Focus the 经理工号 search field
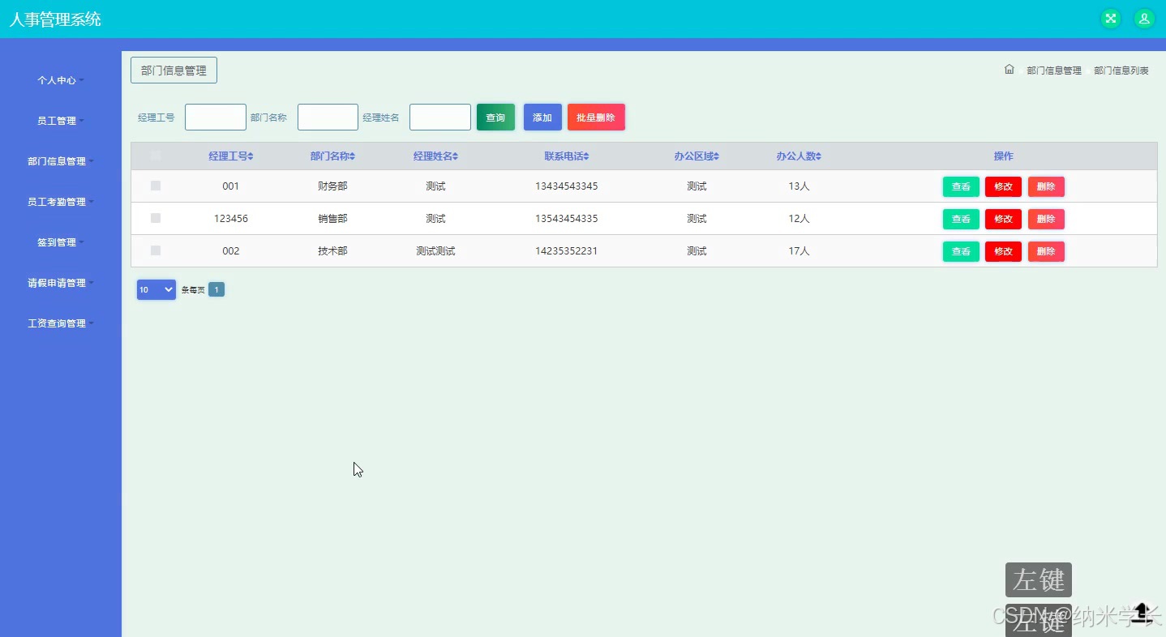 216,118
